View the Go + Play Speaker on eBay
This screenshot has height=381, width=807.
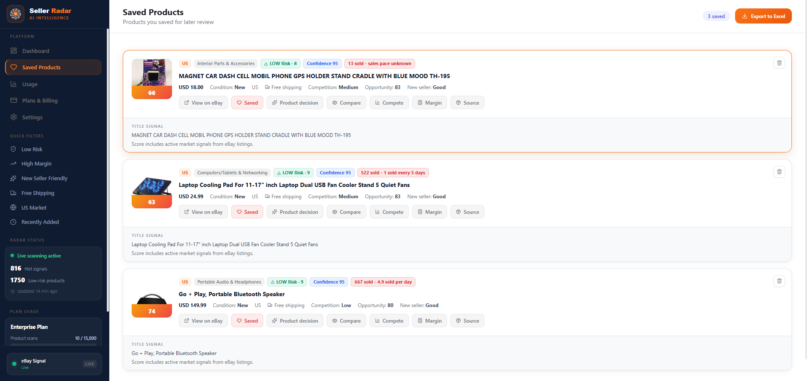(x=203, y=321)
